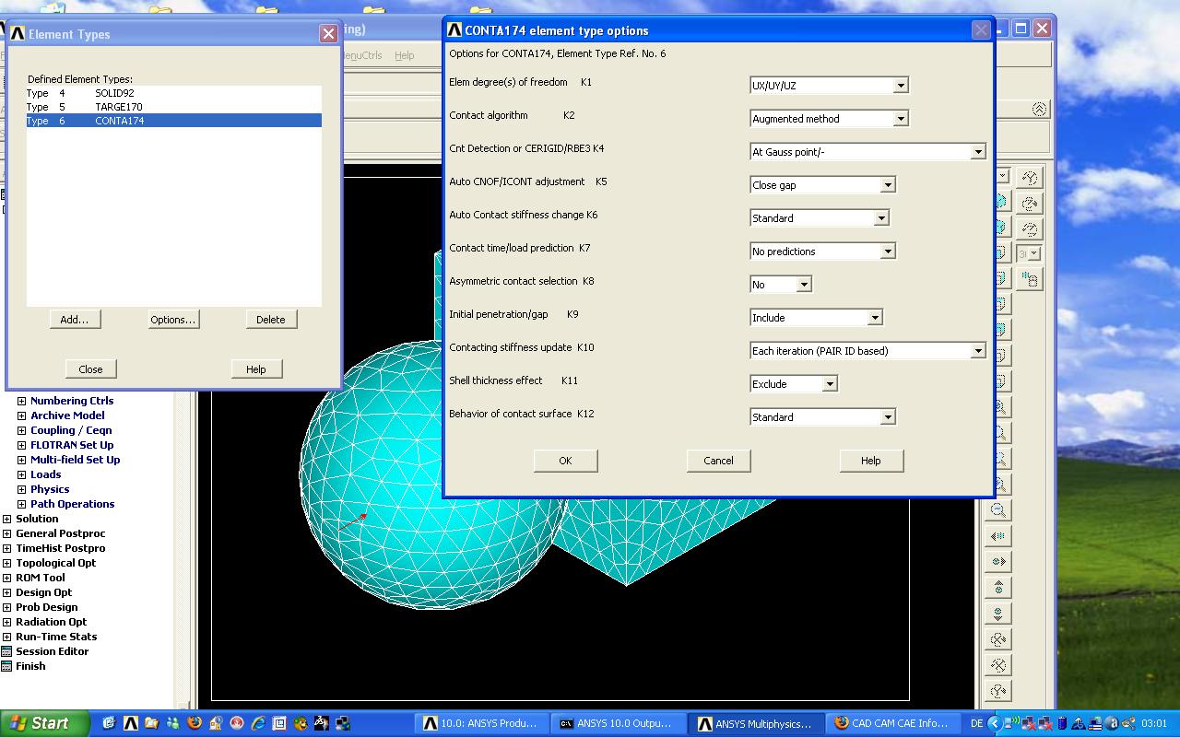Launch Firefox from the quick launch bar
The width and height of the screenshot is (1180, 737).
coord(194,723)
